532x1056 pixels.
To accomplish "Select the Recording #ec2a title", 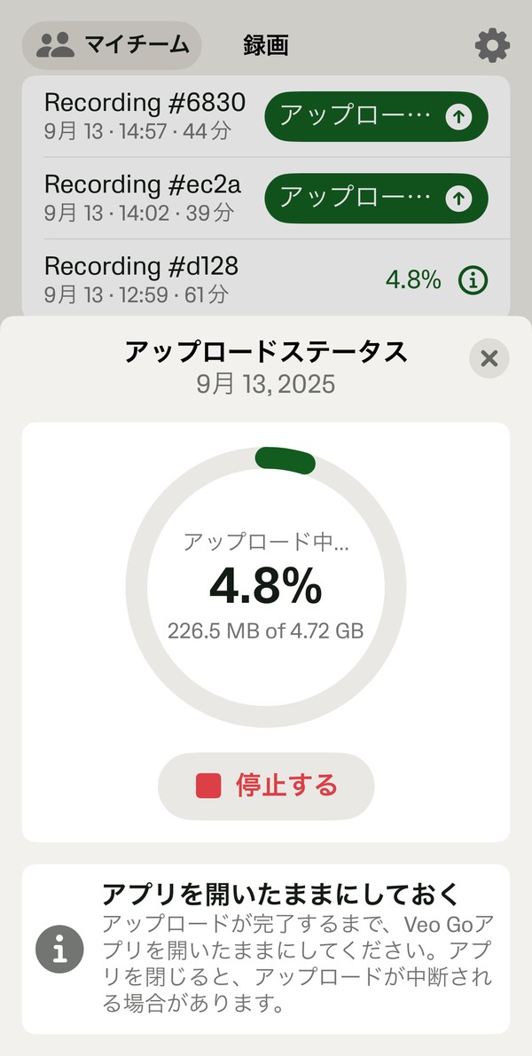I will [x=143, y=184].
